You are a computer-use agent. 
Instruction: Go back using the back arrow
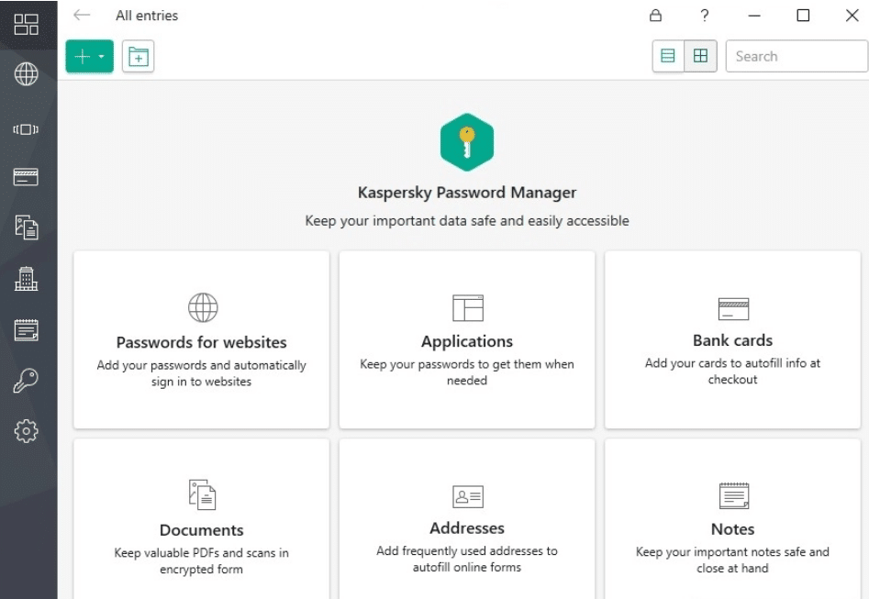click(82, 16)
